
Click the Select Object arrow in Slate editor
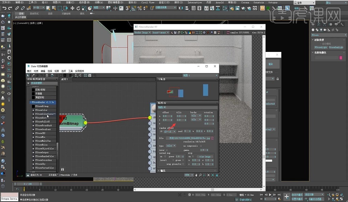point(28,75)
